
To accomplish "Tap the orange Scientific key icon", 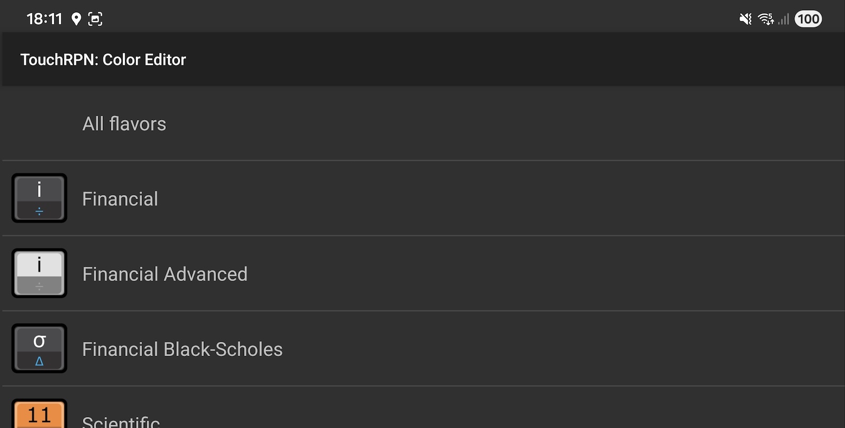I will pyautogui.click(x=39, y=414).
